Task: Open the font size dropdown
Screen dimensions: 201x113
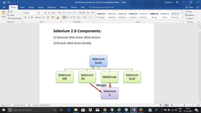Action: pos(43,13)
